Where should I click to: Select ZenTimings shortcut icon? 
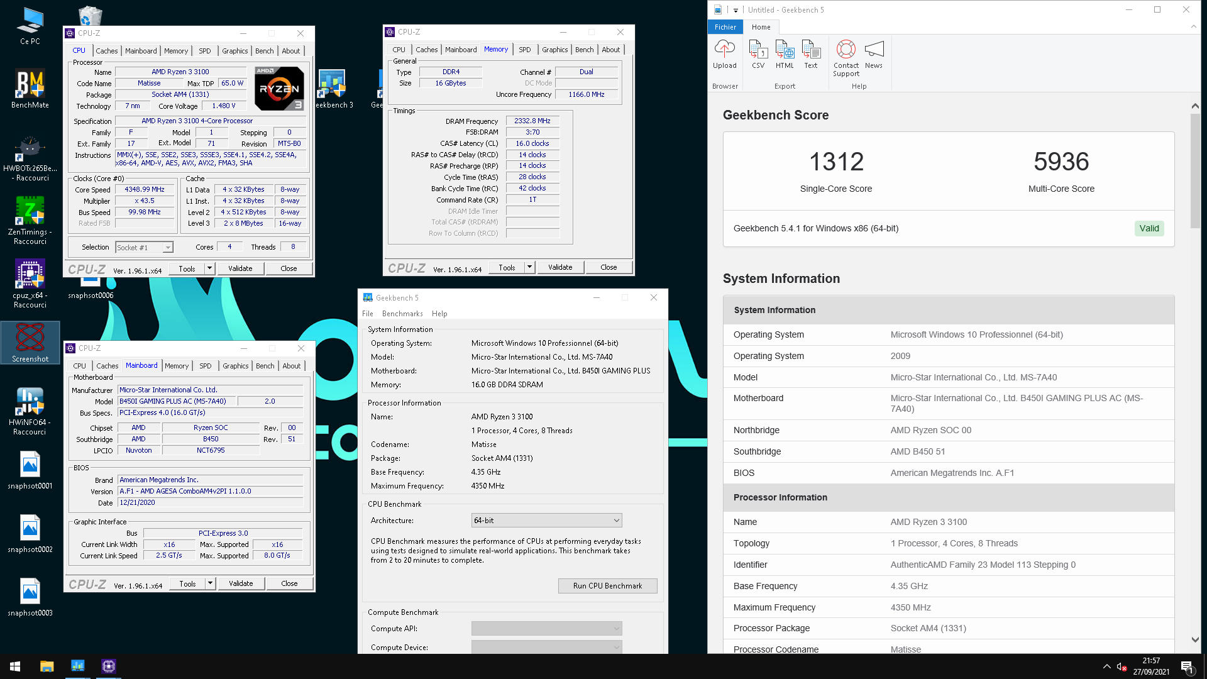pyautogui.click(x=30, y=220)
